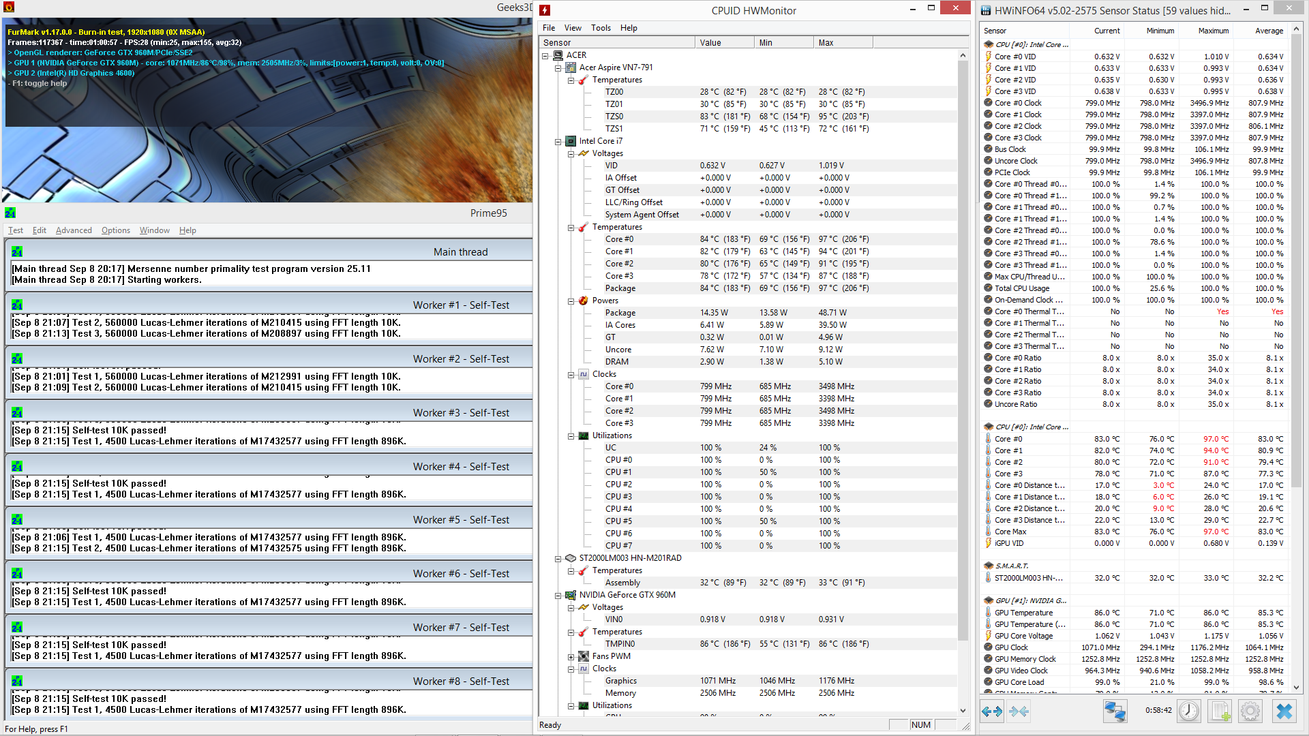Click HWiNFO shrink columns arrows button
This screenshot has width=1309, height=736.
(1019, 711)
